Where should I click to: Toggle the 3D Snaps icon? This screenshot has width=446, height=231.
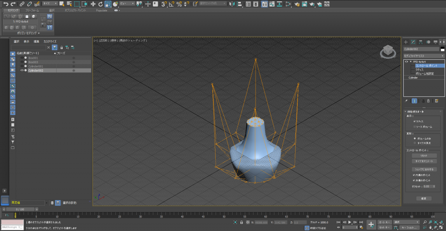click(x=164, y=4)
